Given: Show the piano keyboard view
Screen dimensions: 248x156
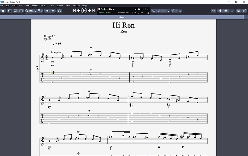Looking at the screenshot, I should [226, 11].
